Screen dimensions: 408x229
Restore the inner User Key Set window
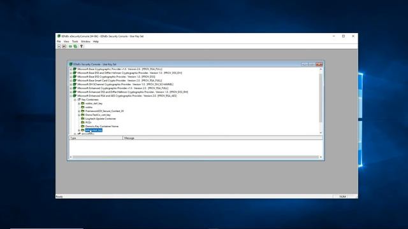(x=312, y=64)
